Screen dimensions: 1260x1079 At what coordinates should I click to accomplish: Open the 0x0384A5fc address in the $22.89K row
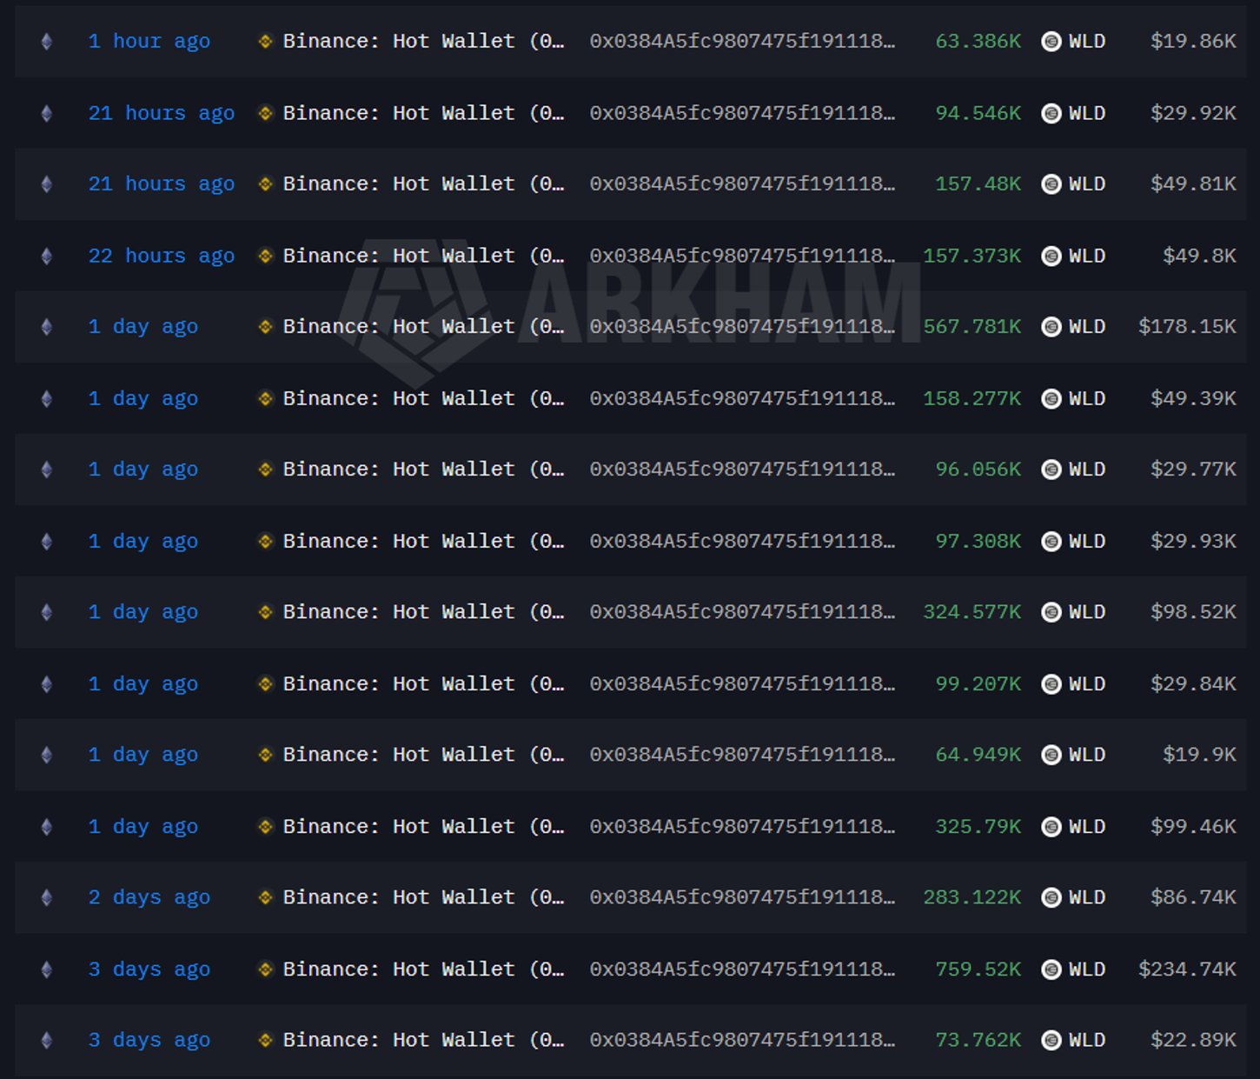pyautogui.click(x=742, y=1040)
